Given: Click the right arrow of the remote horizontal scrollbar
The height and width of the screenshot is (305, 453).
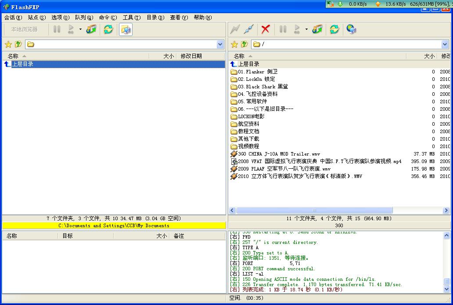Looking at the screenshot, I should [446, 211].
